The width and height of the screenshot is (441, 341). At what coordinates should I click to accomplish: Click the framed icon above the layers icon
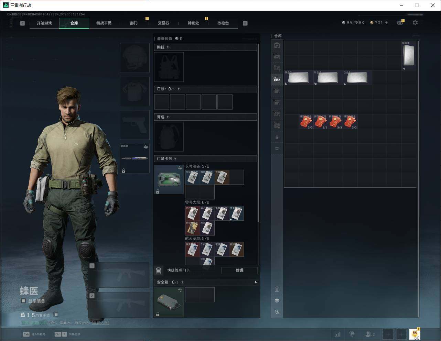coord(277,289)
